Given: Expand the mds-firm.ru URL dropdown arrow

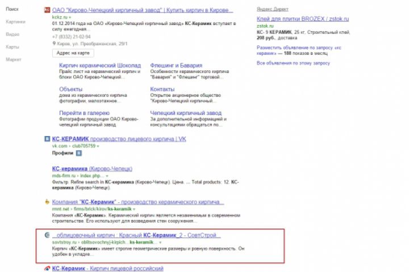Looking at the screenshot, I should [107, 176].
